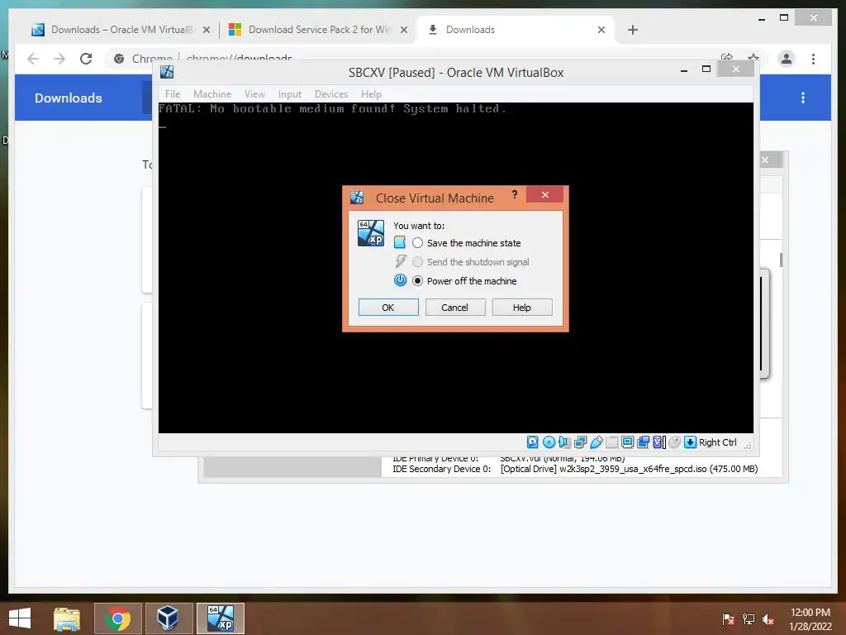Click the Action Center flag tray icon
Image resolution: width=846 pixels, height=635 pixels.
(x=728, y=618)
